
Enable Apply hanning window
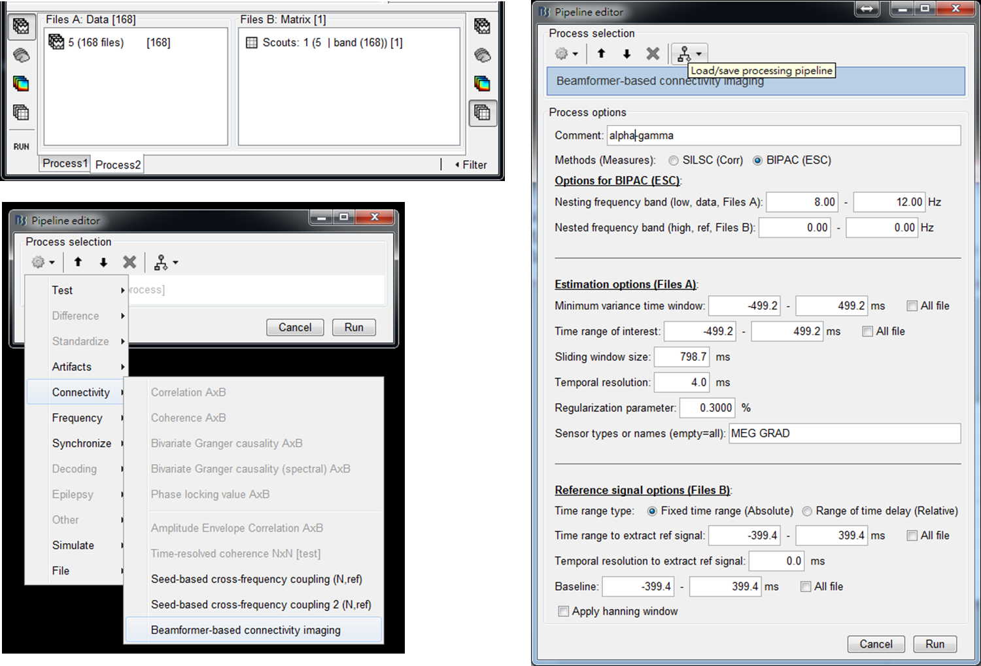563,611
